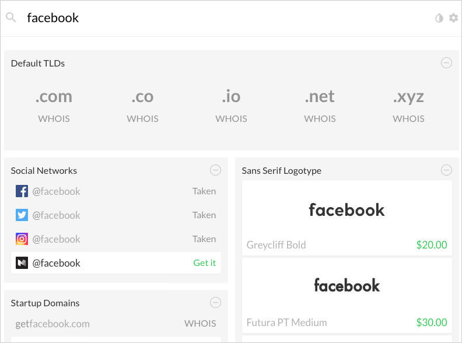Collapse the Social Networks section

point(215,170)
